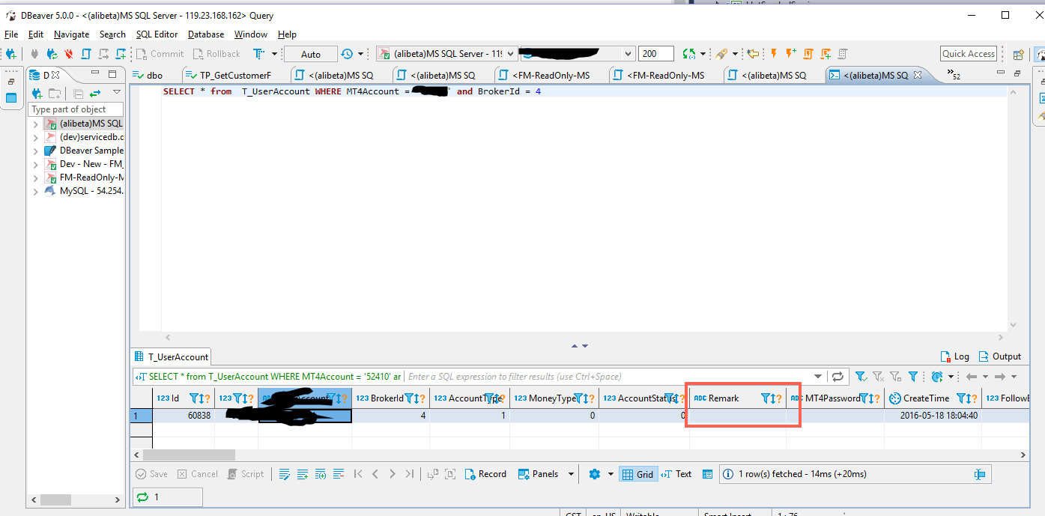Click Open Perspective icon near Quick Access
Image resolution: width=1045 pixels, height=516 pixels.
click(1019, 54)
